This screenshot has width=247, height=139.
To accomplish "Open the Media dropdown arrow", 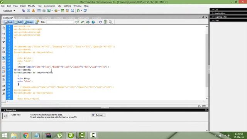I will (x=59, y=11).
